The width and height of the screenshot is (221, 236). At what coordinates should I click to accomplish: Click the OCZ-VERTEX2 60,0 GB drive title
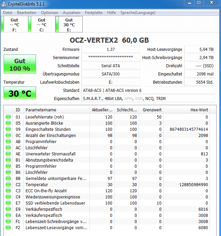pos(109,40)
